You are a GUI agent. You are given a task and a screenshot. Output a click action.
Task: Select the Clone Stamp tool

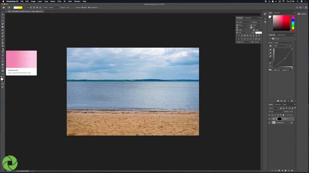coord(2,43)
